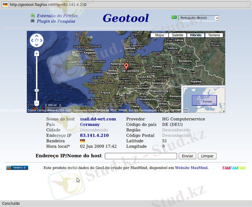Click the German flag under Bandeira
The width and height of the screenshot is (252, 207).
pyautogui.click(x=82, y=141)
